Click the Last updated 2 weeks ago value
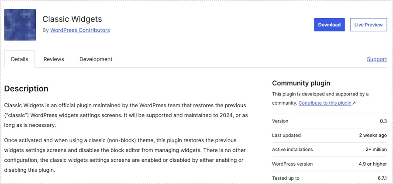Image resolution: width=393 pixels, height=184 pixels. coord(372,135)
